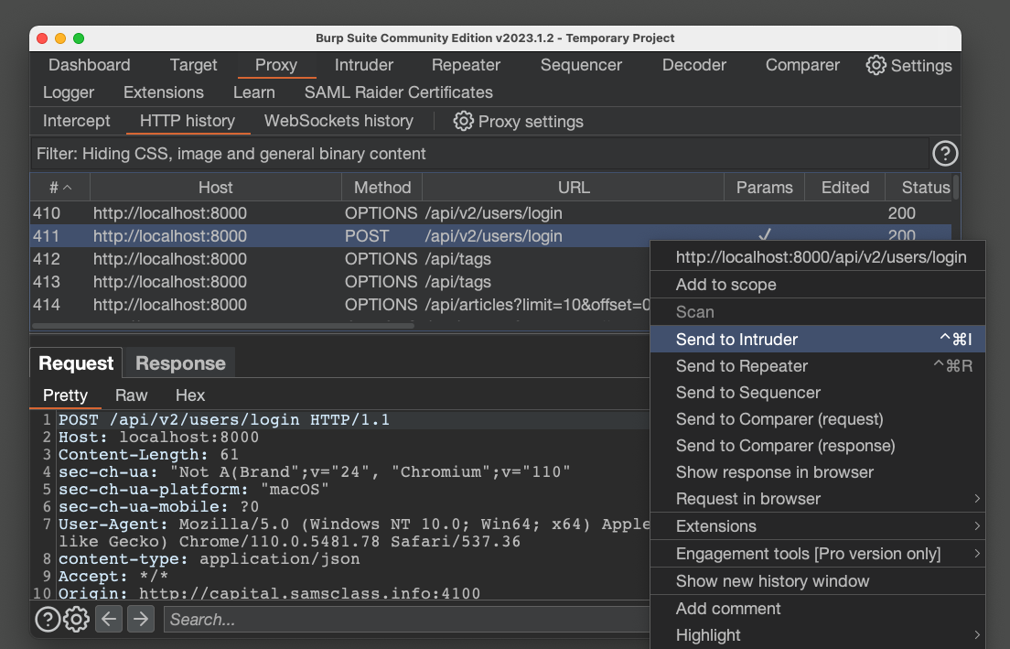Screen dimensions: 1010x649
Task: Switch to the Hex view tab
Action: point(190,395)
